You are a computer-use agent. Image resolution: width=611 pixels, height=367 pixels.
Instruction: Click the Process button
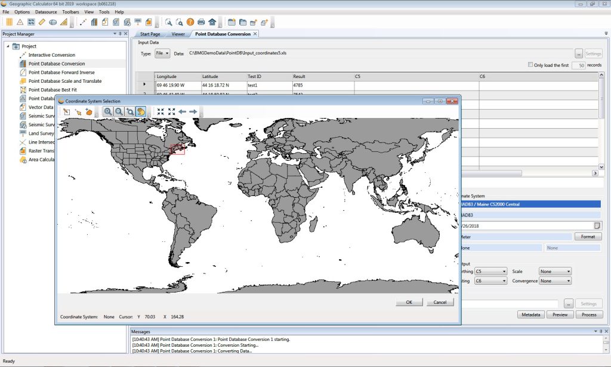tap(589, 315)
